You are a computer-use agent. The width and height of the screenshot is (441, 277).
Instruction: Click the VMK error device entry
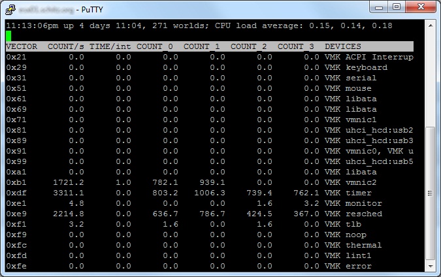pyautogui.click(x=348, y=266)
